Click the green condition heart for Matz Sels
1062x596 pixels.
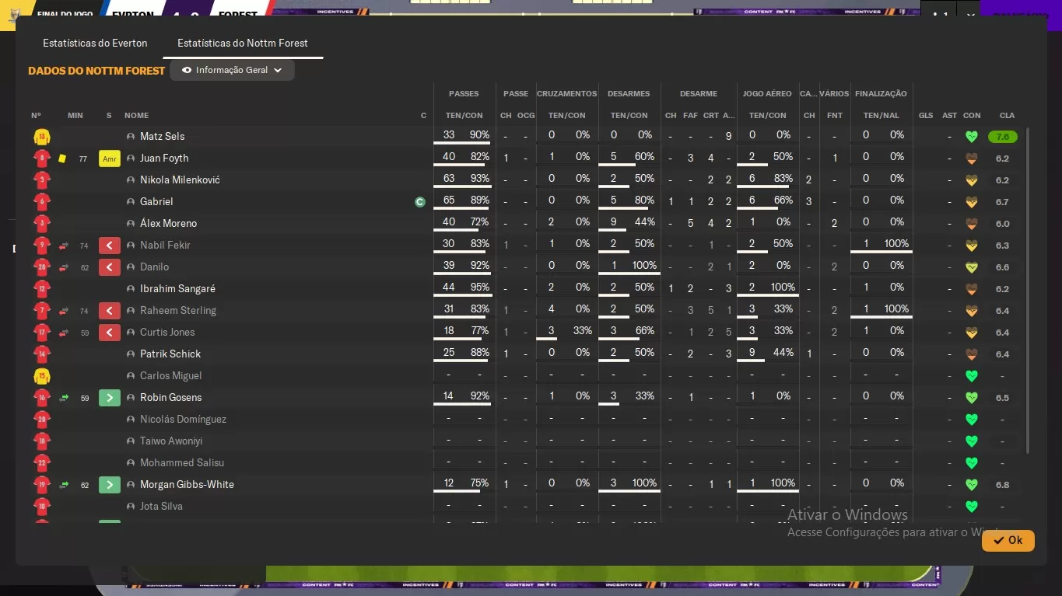click(x=971, y=137)
